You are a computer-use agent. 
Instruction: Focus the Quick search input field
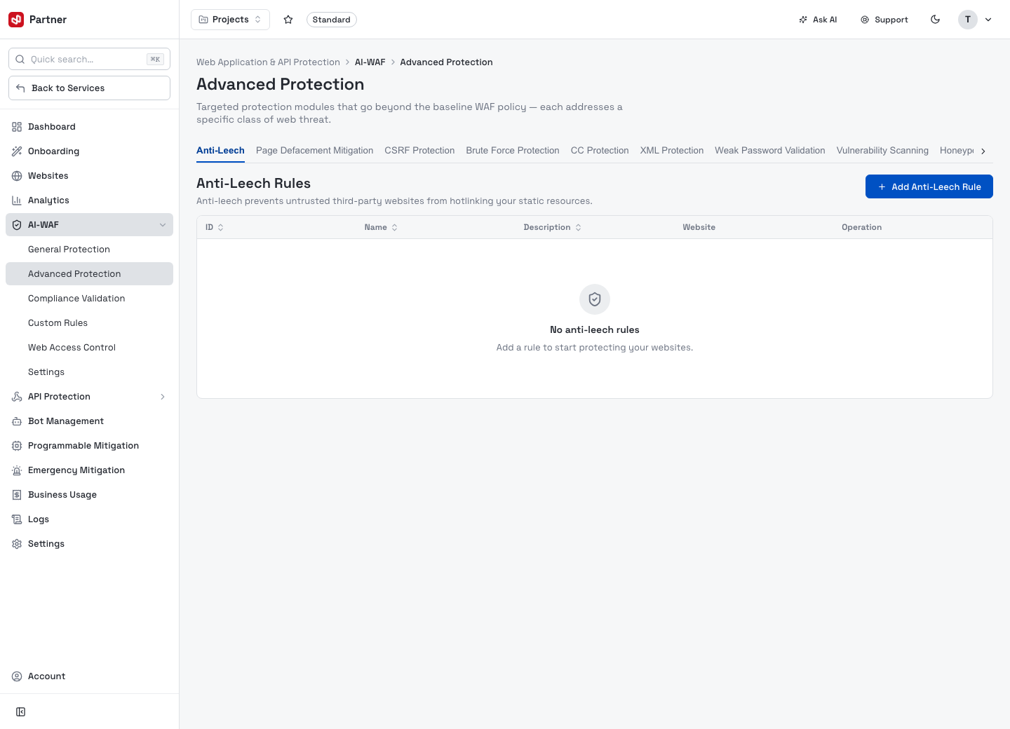pyautogui.click(x=89, y=60)
